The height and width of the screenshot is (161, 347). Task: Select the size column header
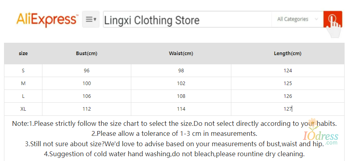click(23, 54)
